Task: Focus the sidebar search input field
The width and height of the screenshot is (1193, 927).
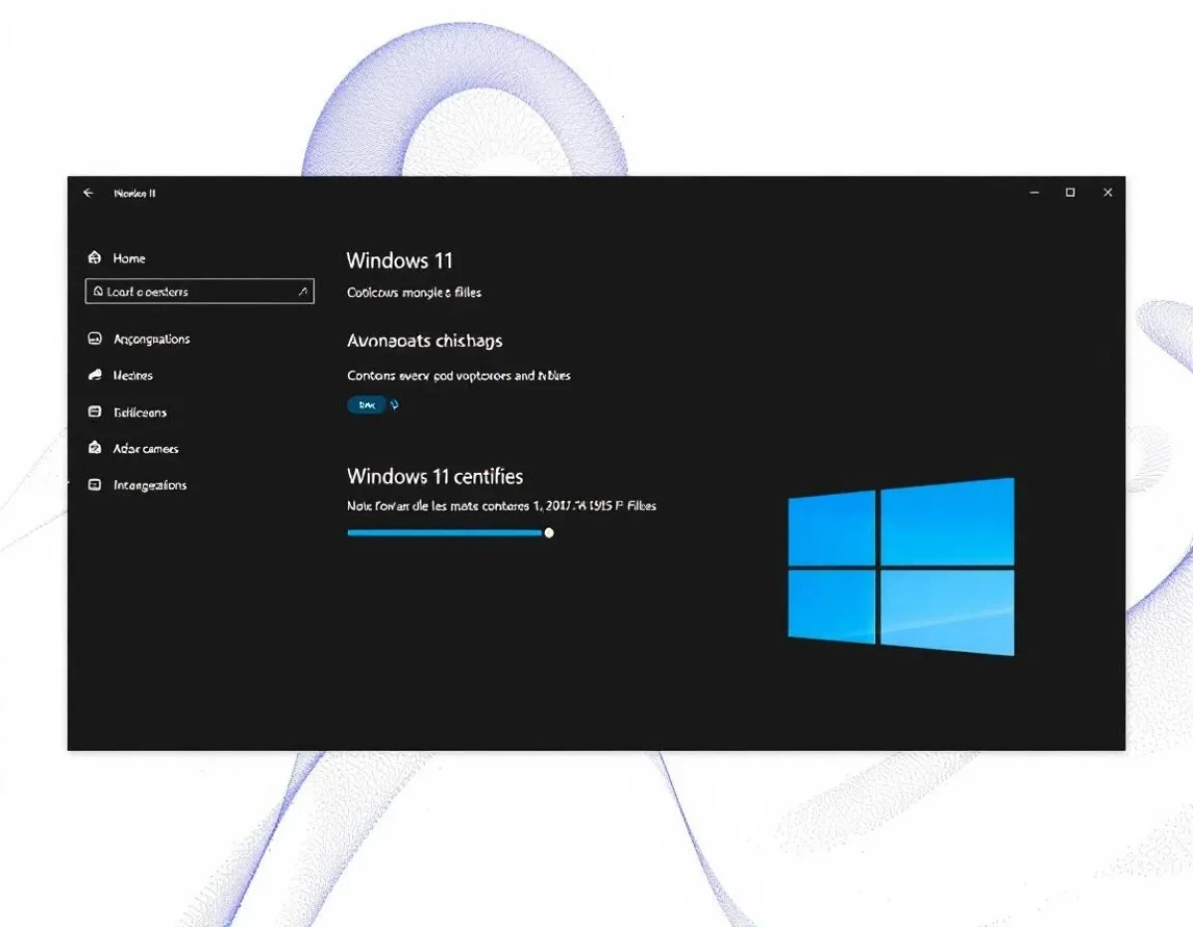Action: click(200, 291)
